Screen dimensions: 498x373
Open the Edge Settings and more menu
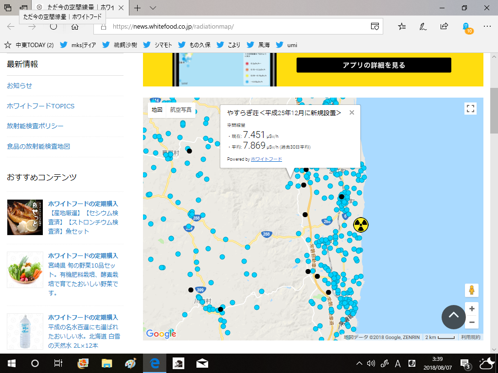(487, 26)
